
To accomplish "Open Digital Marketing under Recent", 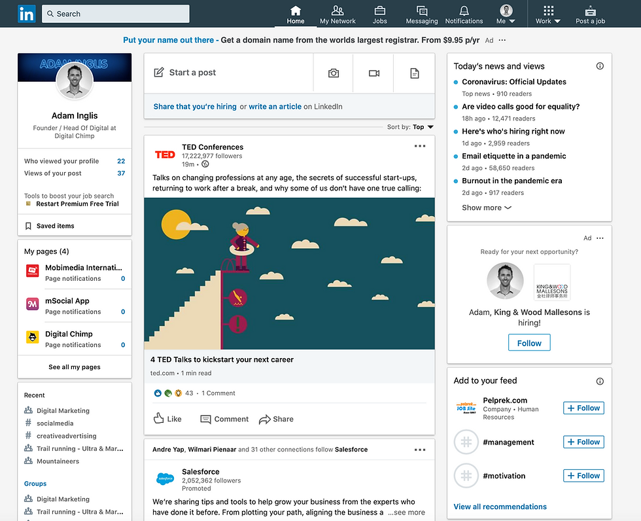I will (63, 410).
